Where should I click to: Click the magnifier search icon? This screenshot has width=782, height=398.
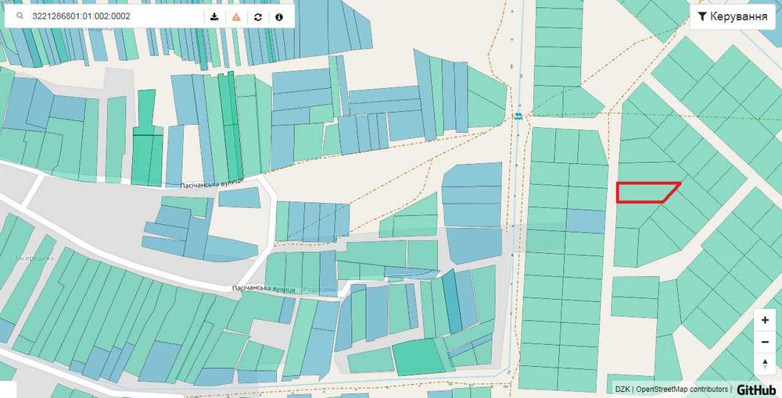point(20,16)
